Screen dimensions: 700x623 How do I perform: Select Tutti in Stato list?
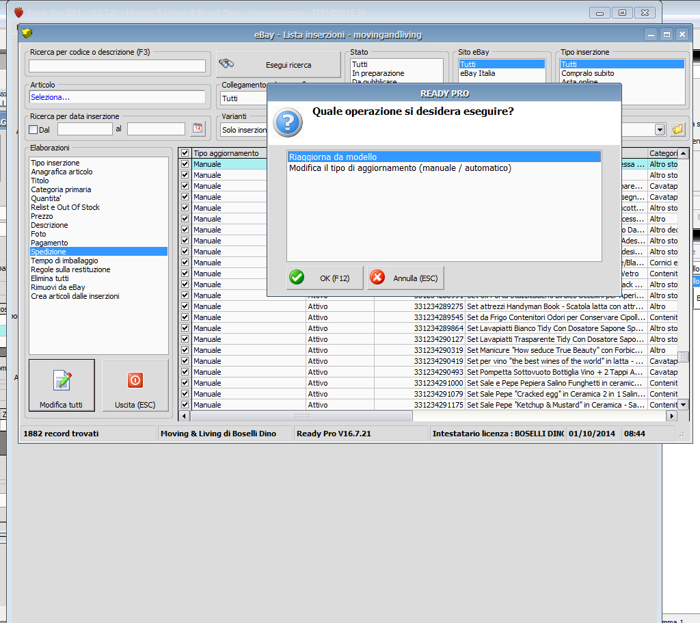[x=396, y=64]
